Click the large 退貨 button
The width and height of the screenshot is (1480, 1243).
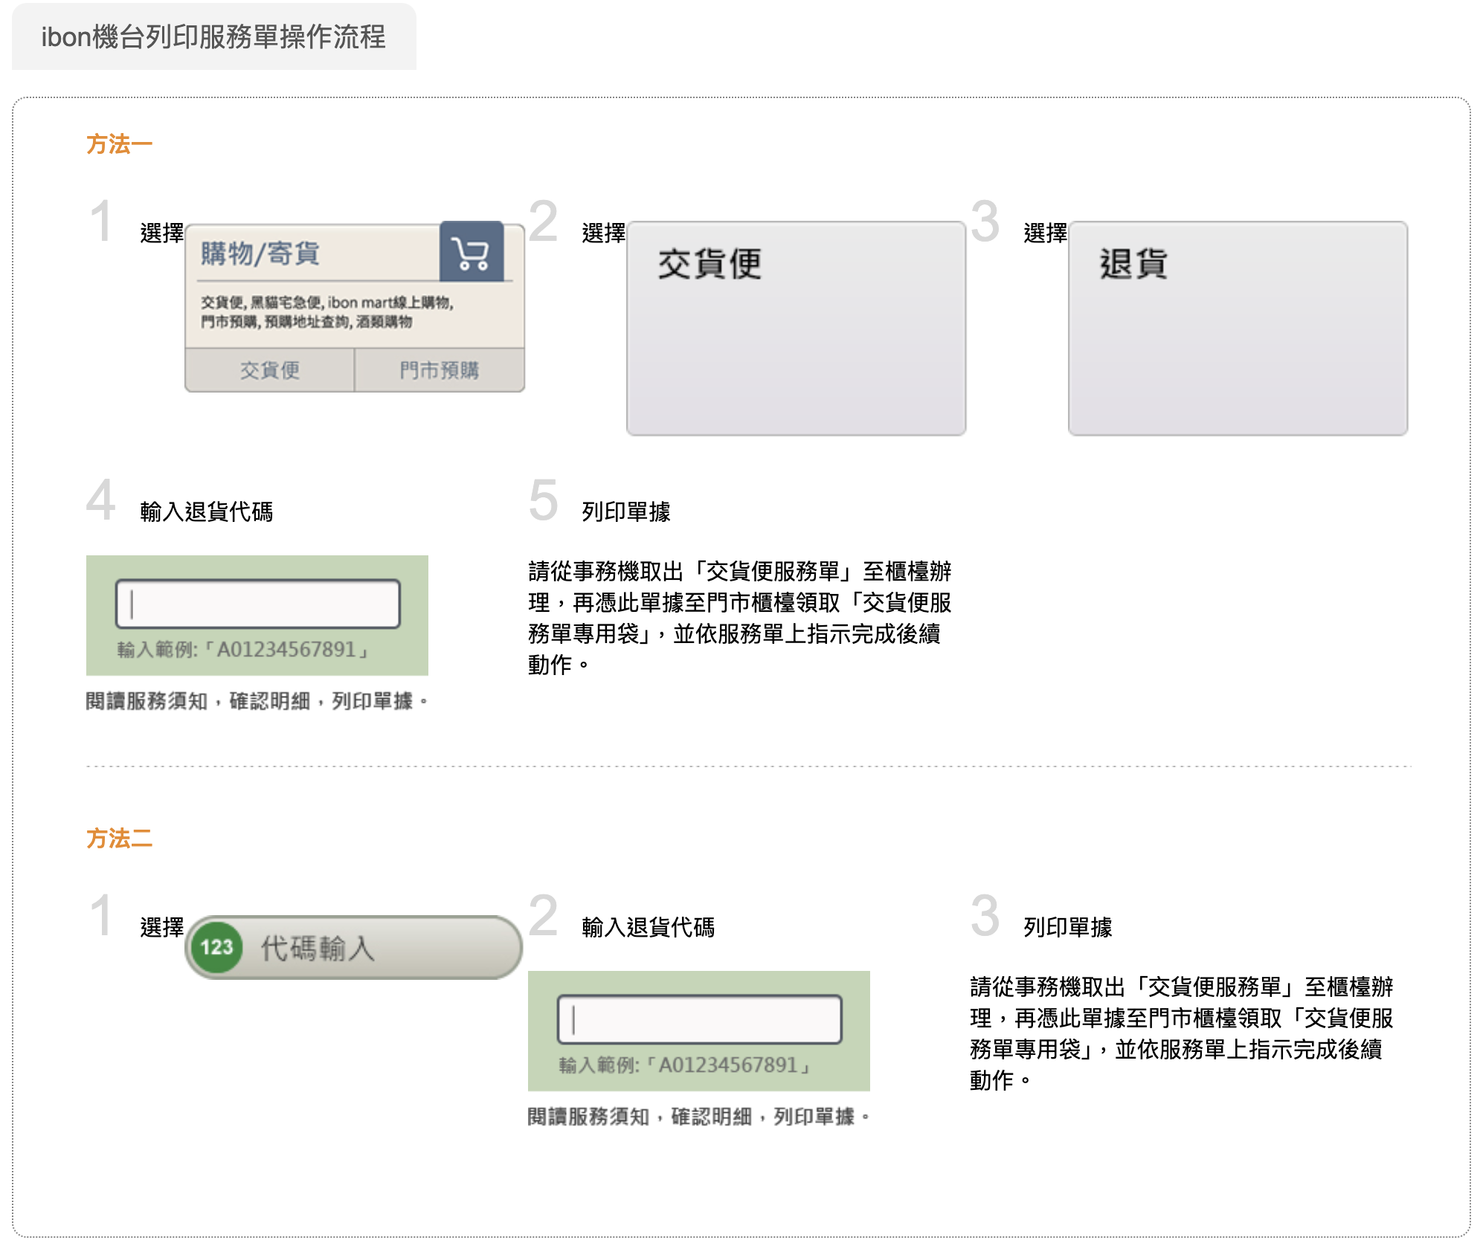[1238, 328]
